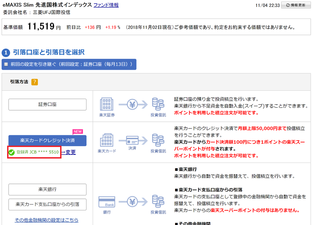The width and height of the screenshot is (312, 225).
Task: Click the 月額上限50,000円まで red text
Action: 262,128
